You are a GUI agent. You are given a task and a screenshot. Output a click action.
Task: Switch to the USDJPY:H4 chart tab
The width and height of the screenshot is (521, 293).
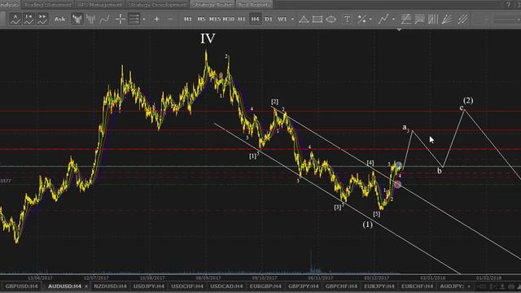149,286
